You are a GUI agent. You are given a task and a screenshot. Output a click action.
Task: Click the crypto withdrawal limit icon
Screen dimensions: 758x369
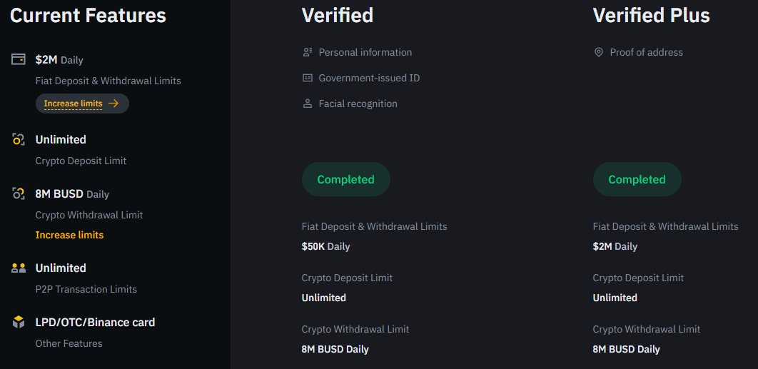[x=19, y=194]
